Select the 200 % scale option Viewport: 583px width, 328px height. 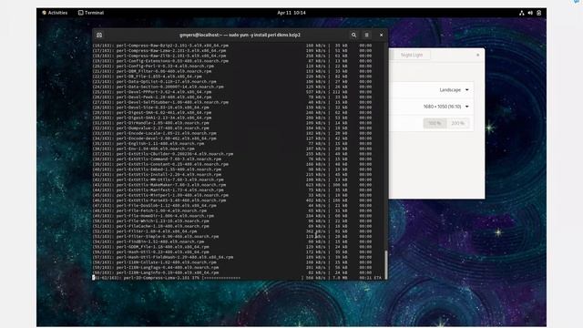point(457,123)
